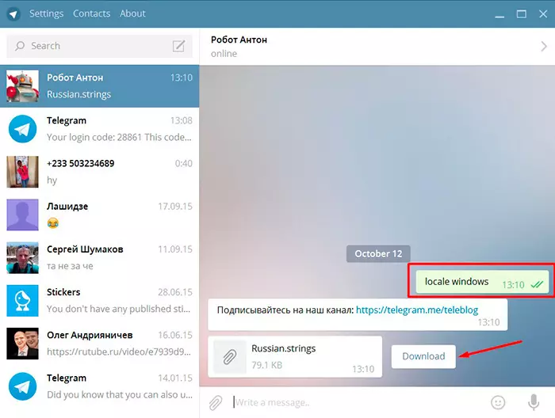
Task: Click the laughing emoji in Лашидзе preview
Action: click(53, 223)
